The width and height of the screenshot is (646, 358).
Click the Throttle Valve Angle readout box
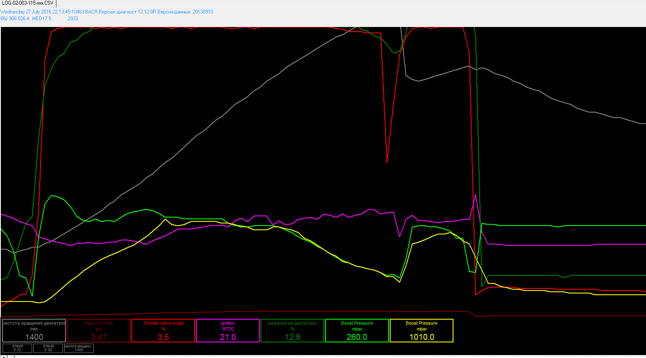tap(163, 331)
